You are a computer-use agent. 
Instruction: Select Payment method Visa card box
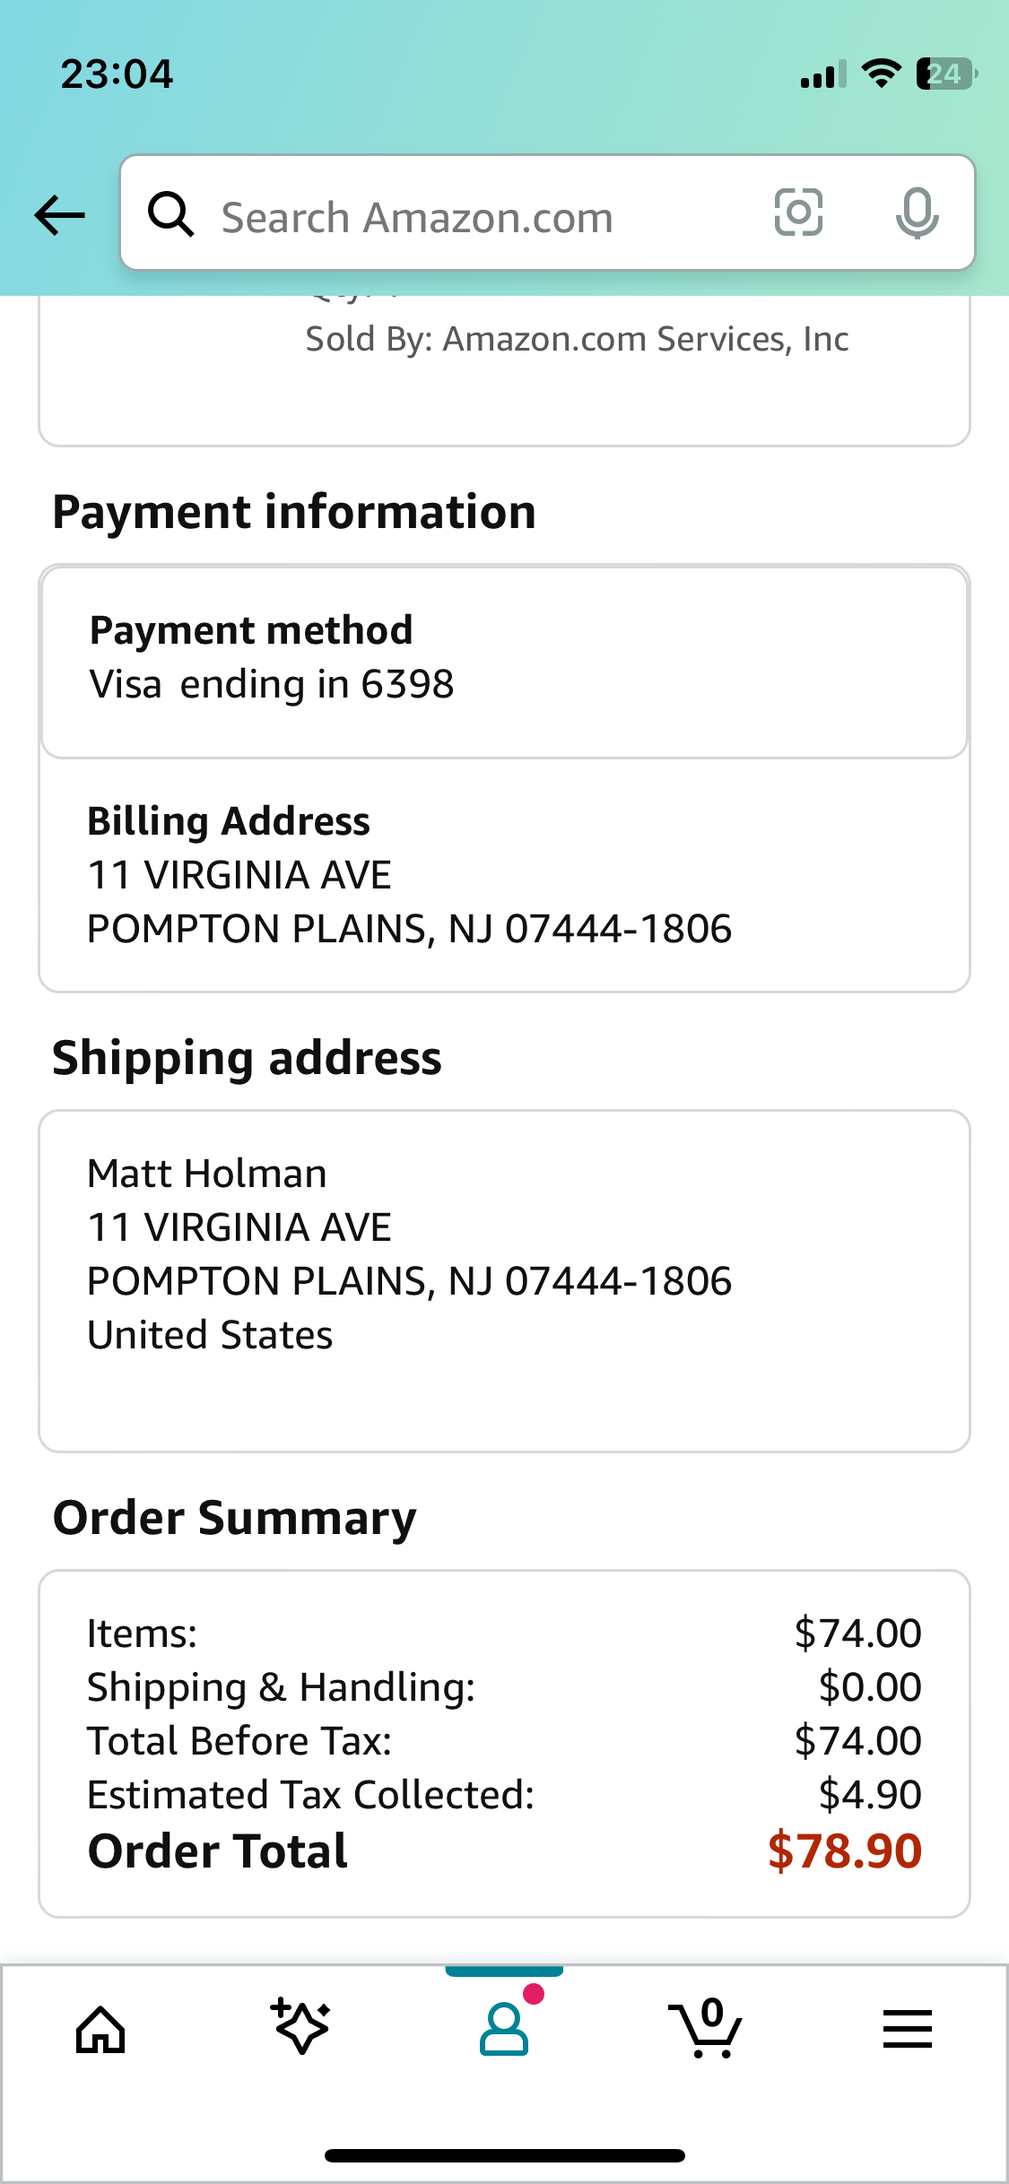(x=504, y=662)
